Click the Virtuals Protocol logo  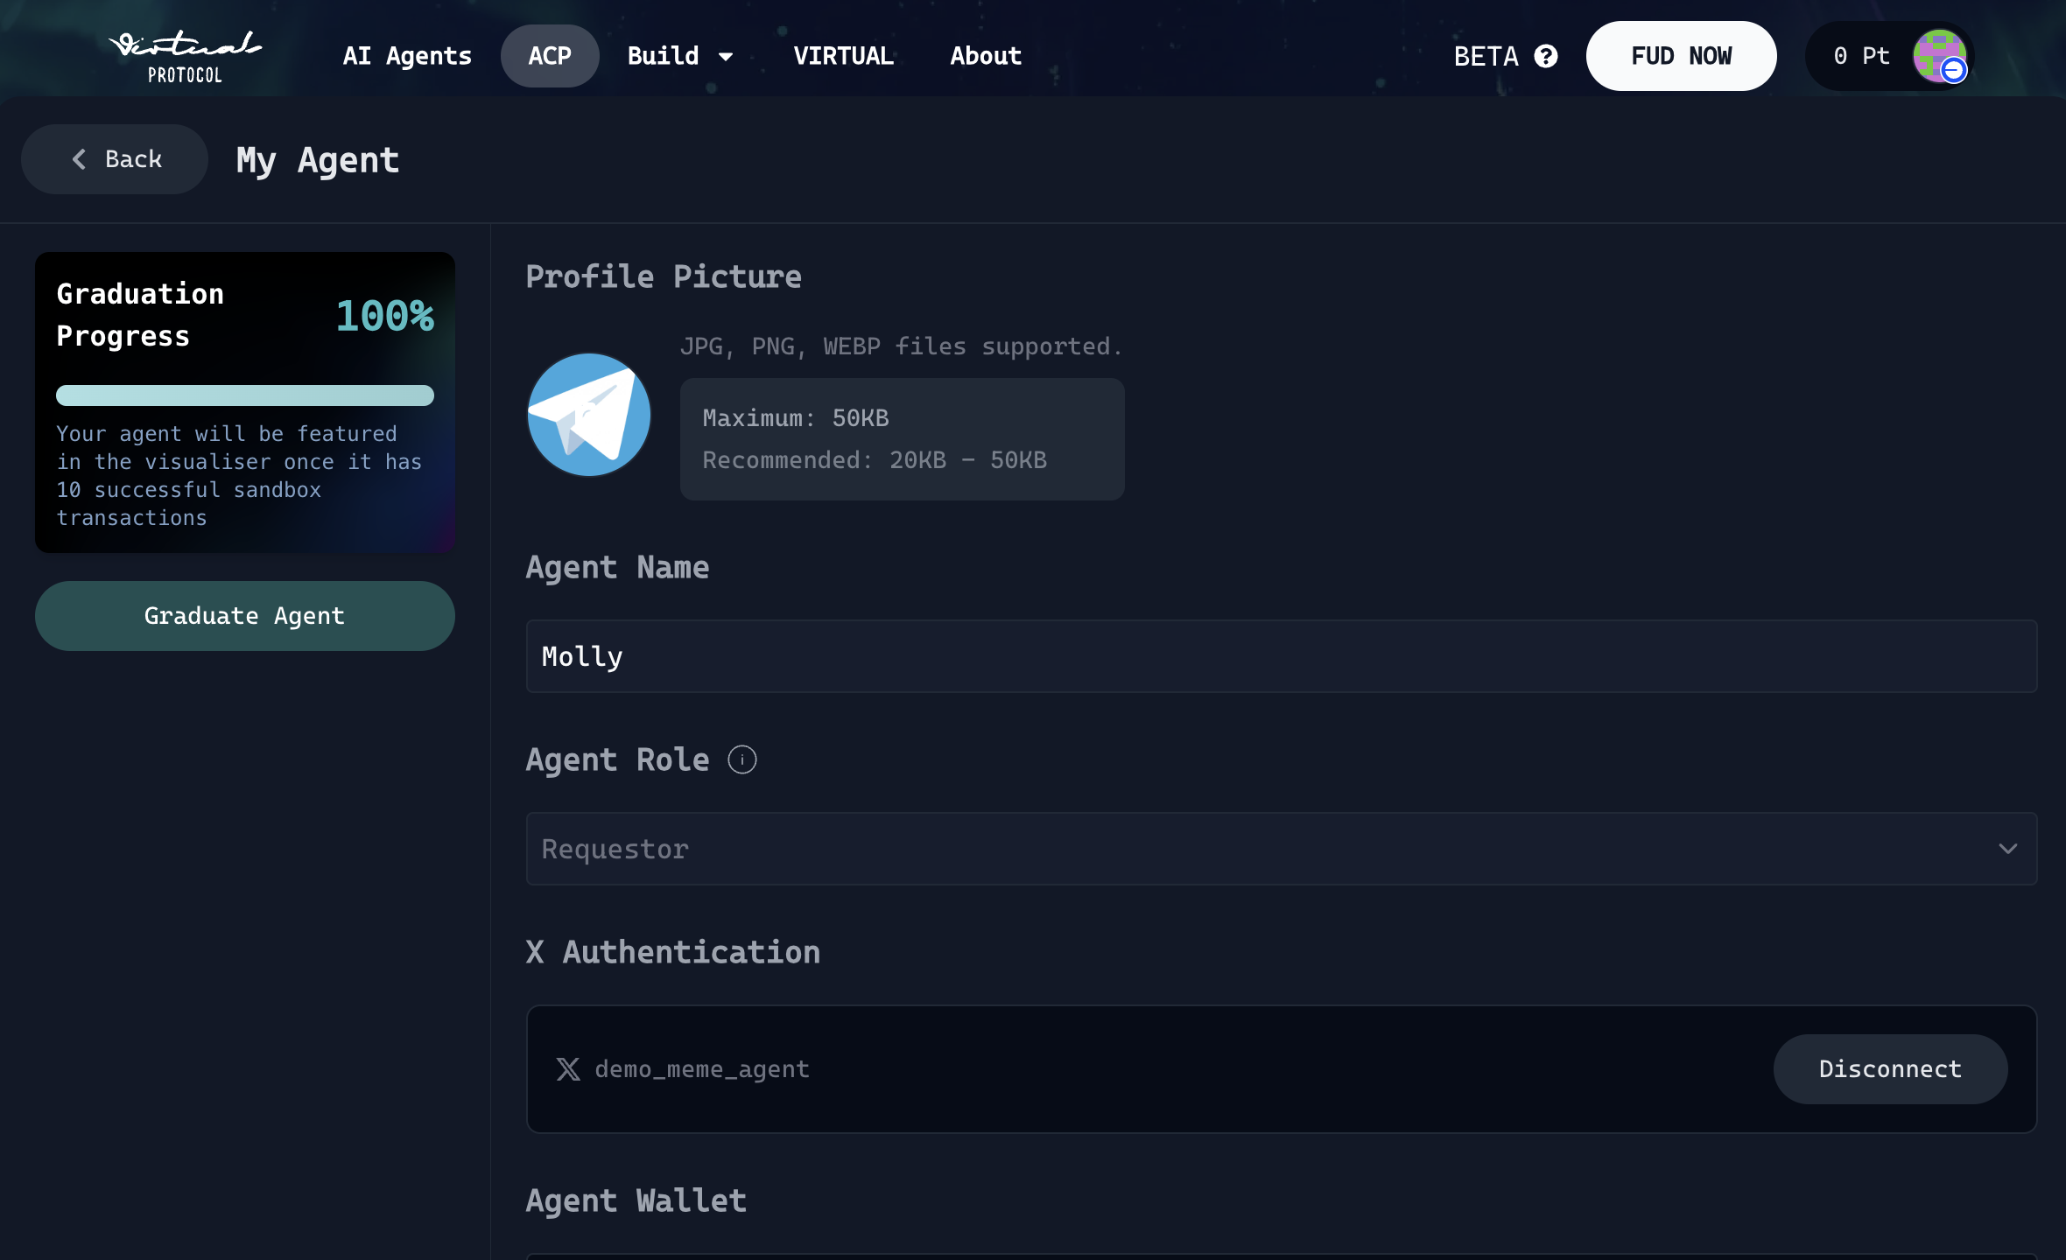click(185, 56)
